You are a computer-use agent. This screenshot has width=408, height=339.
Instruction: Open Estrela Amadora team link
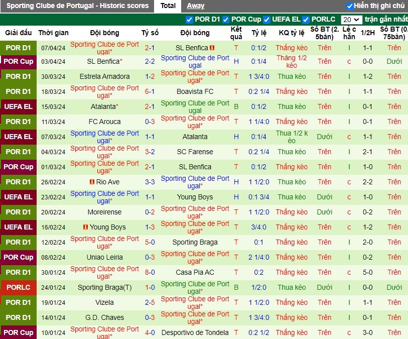104,76
